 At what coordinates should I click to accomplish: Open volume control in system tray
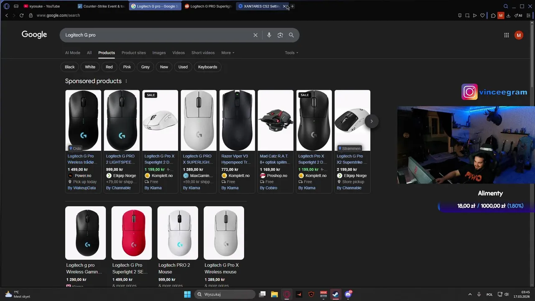pyautogui.click(x=507, y=294)
